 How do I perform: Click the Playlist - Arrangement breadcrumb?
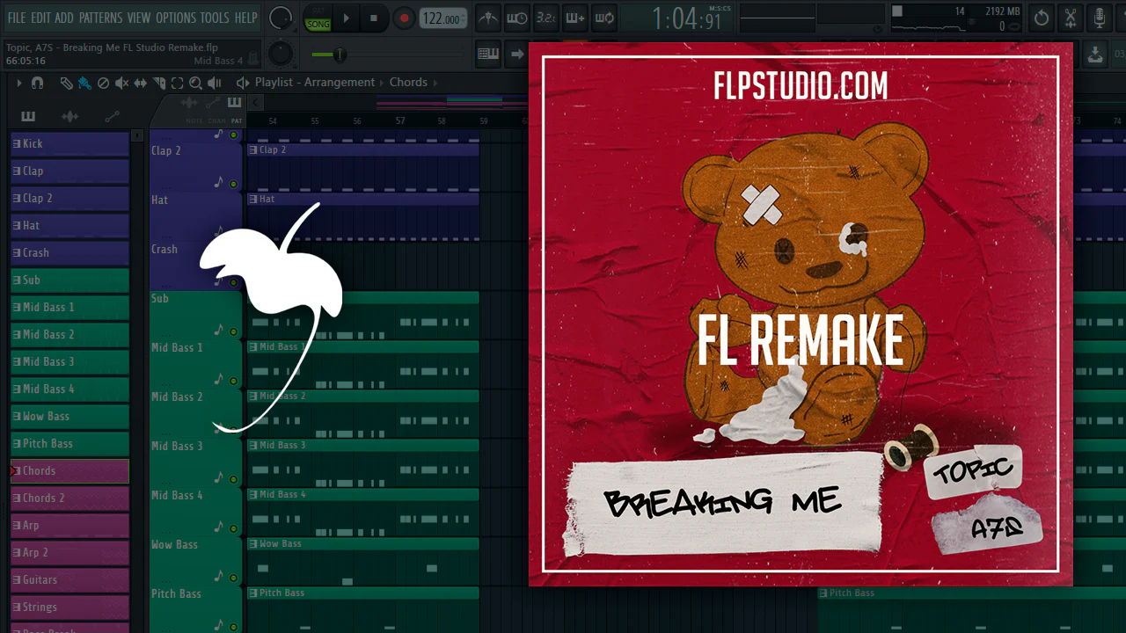click(315, 83)
